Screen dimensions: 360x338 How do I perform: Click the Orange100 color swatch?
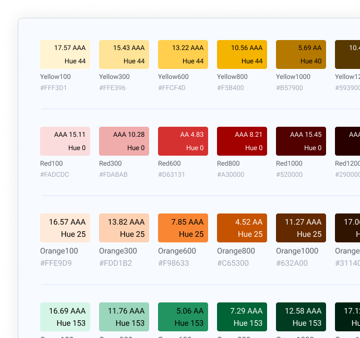click(x=65, y=228)
